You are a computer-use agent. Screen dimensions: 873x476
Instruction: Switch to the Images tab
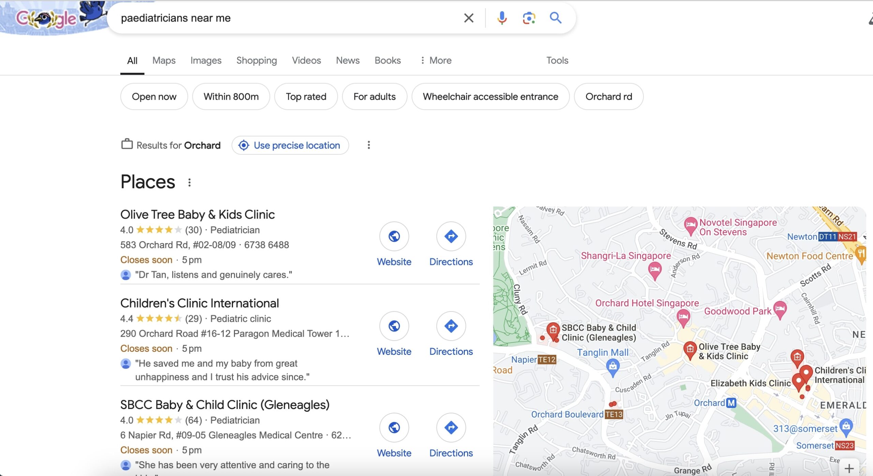click(x=206, y=61)
